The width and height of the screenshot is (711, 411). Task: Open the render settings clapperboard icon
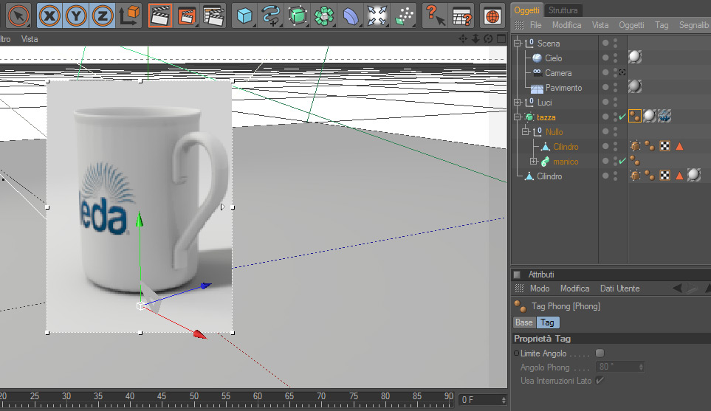point(213,15)
